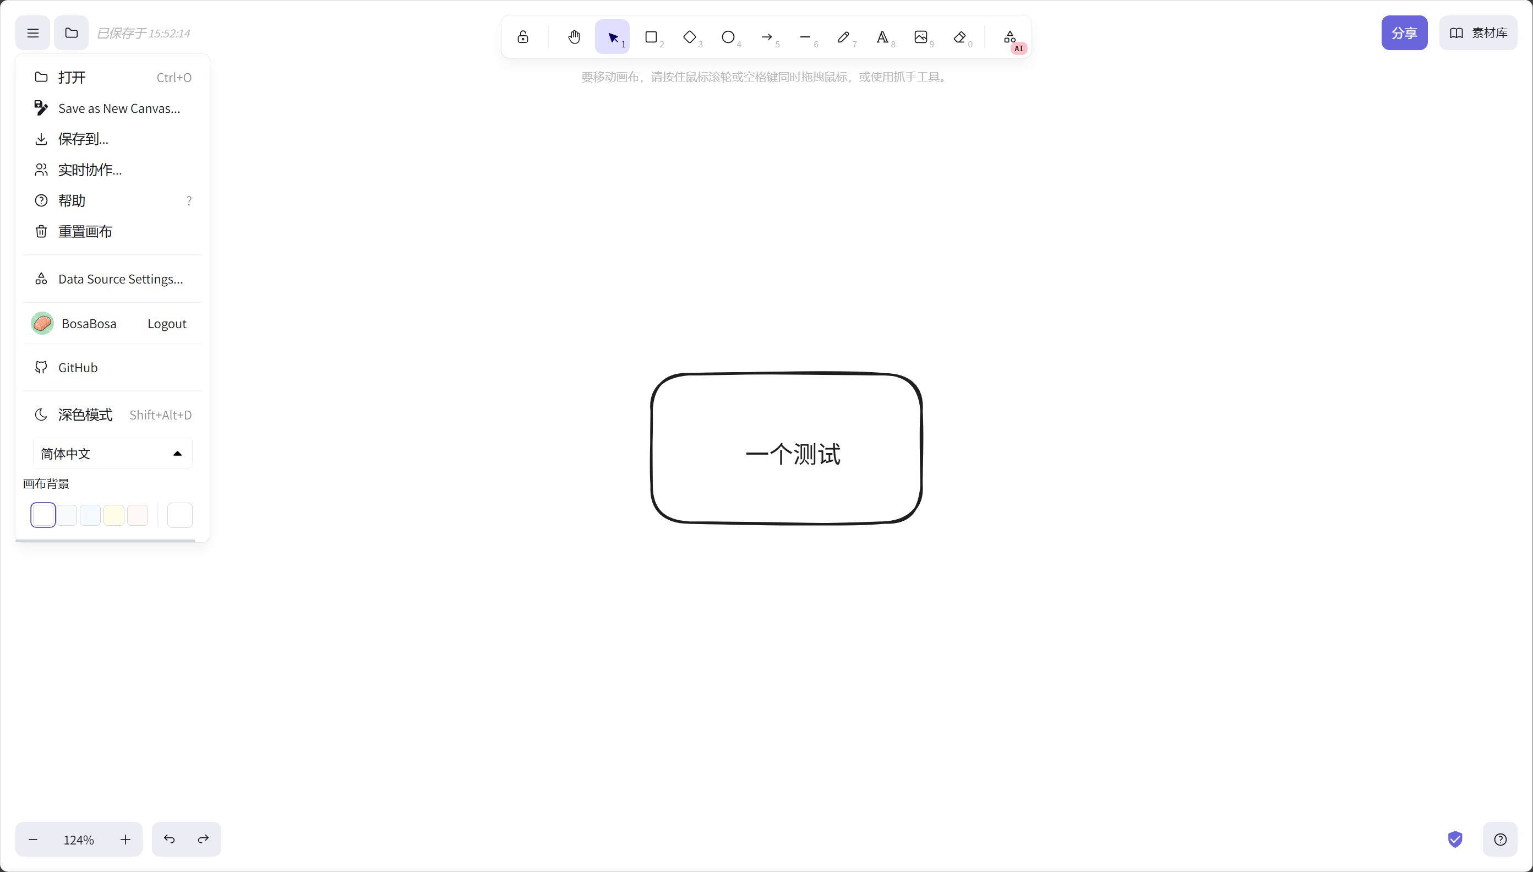This screenshot has height=872, width=1533.
Task: Toggle the canvas lock tool
Action: 523,37
